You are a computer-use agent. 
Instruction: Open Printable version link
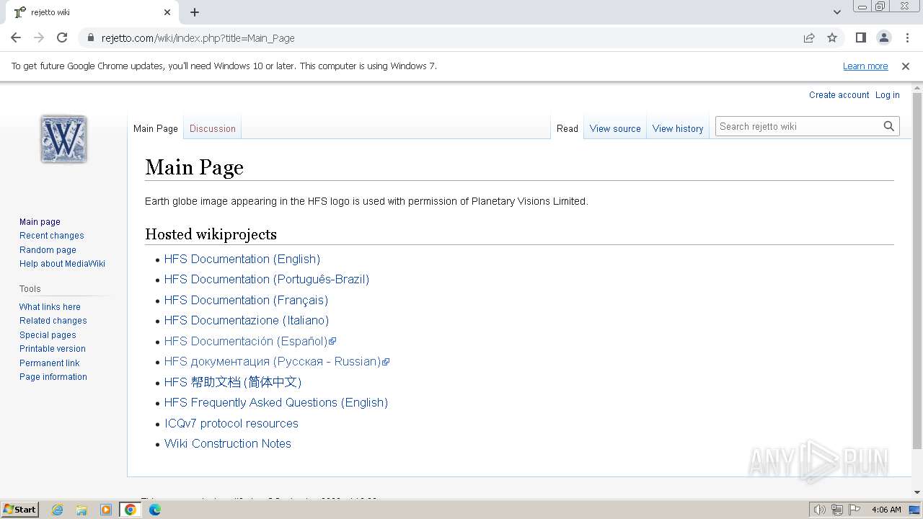(53, 349)
